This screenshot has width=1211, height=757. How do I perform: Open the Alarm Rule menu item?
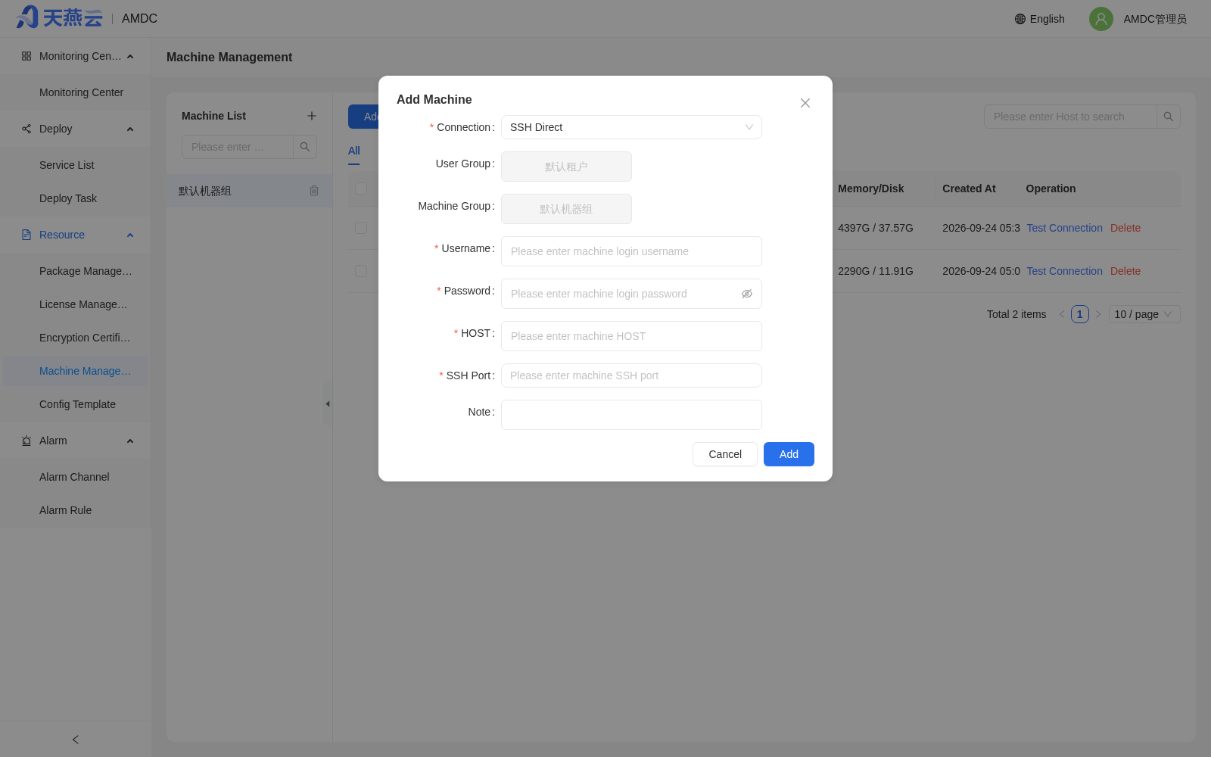click(76, 510)
